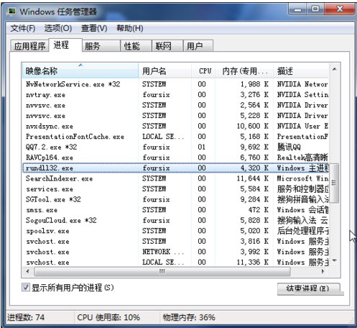Switch to the 用户 tab
Viewport: 357px width, 328px height.
pos(198,46)
